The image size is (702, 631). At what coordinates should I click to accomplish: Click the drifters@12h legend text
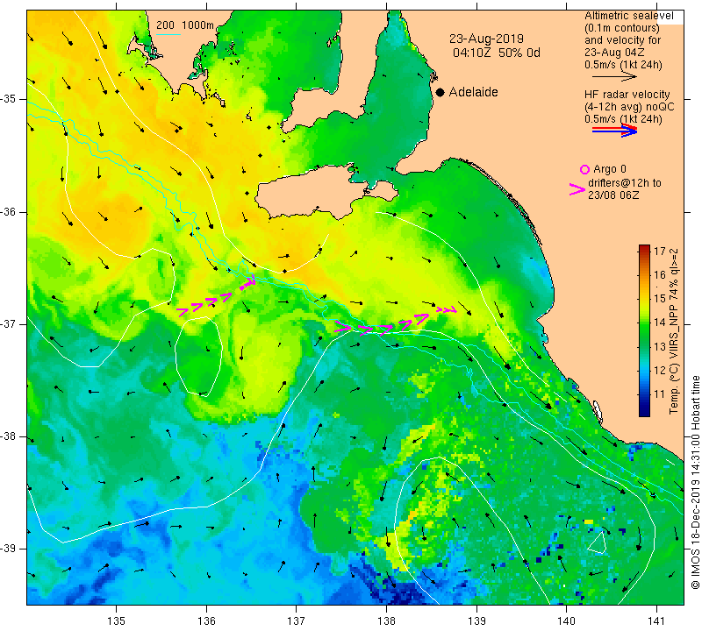624,183
